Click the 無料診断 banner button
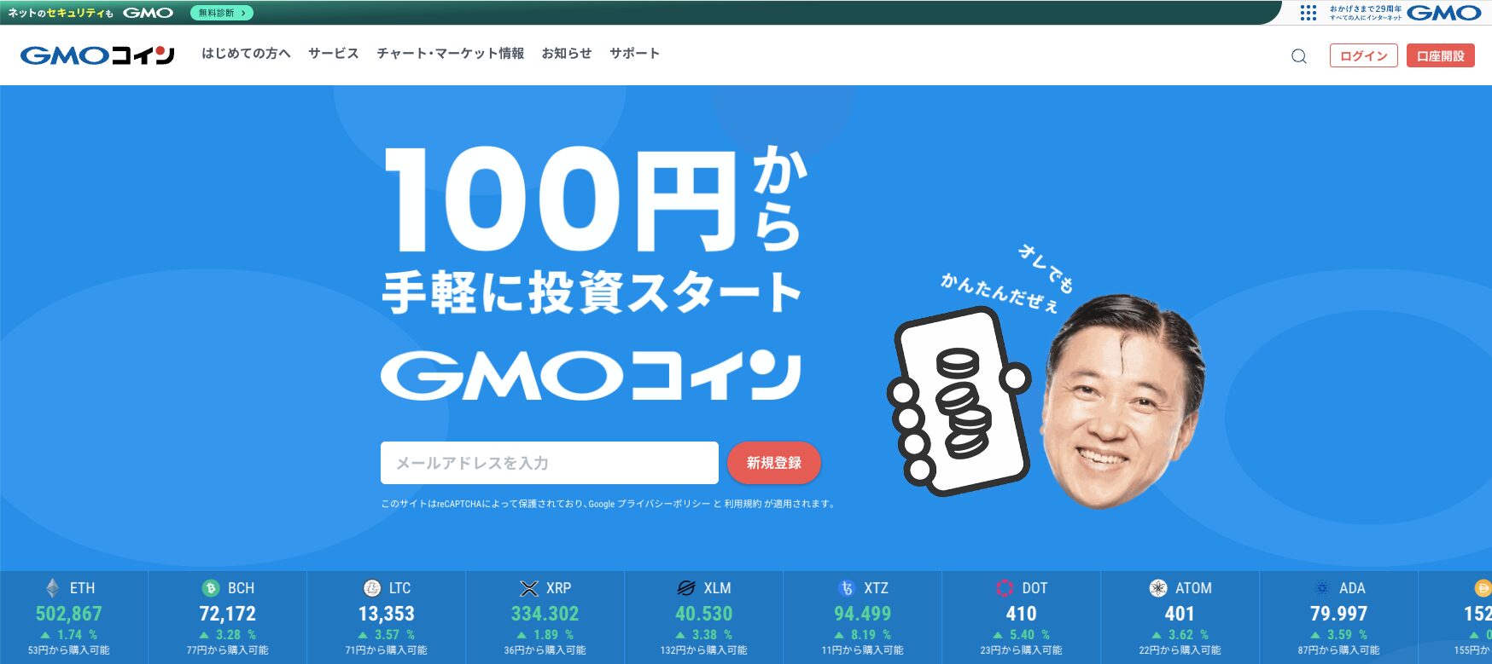The image size is (1492, 664). 222,13
